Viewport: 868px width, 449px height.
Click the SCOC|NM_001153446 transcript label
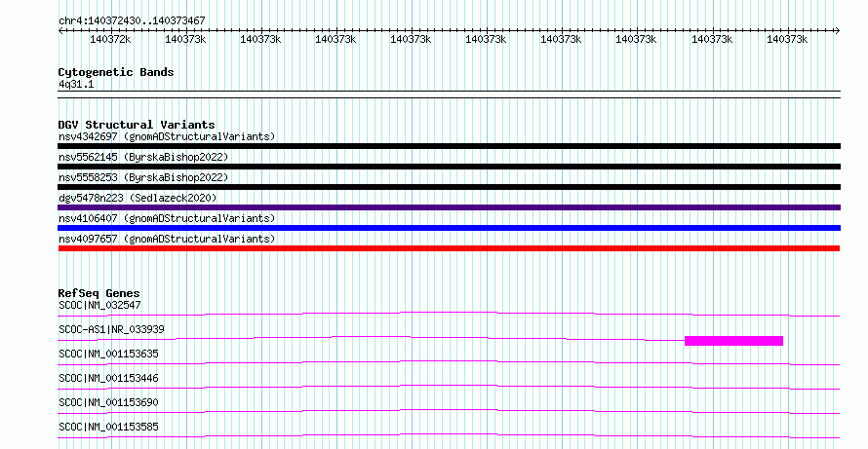[x=108, y=378]
